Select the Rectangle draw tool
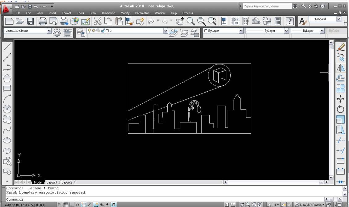This screenshot has width=349, height=207. tap(7, 88)
